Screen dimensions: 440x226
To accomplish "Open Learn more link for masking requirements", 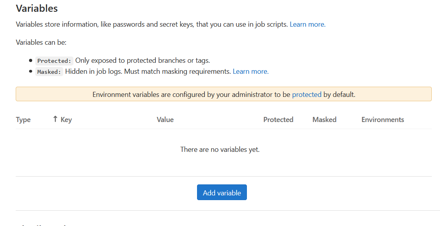I will pyautogui.click(x=250, y=71).
